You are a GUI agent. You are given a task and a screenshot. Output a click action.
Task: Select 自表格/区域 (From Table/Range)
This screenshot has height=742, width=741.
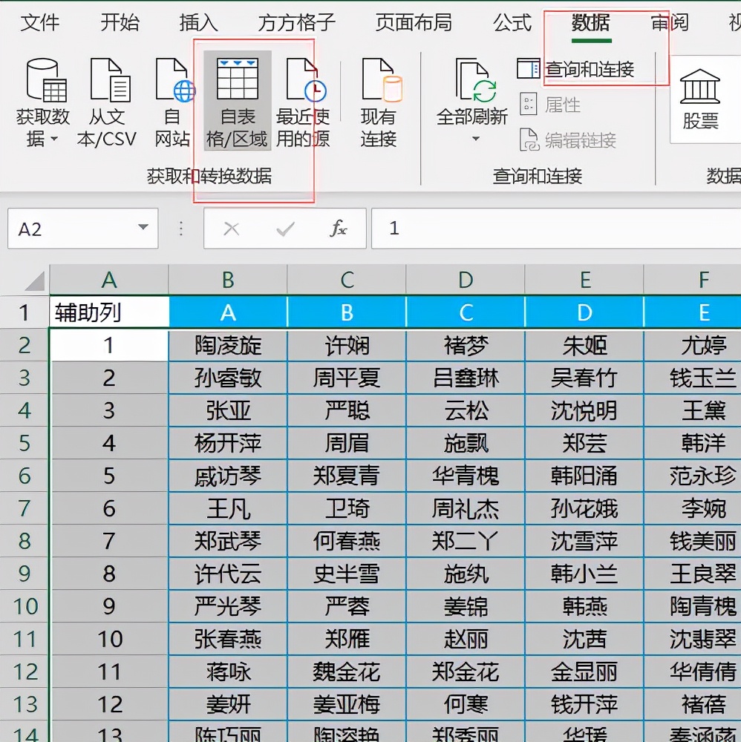point(237,101)
